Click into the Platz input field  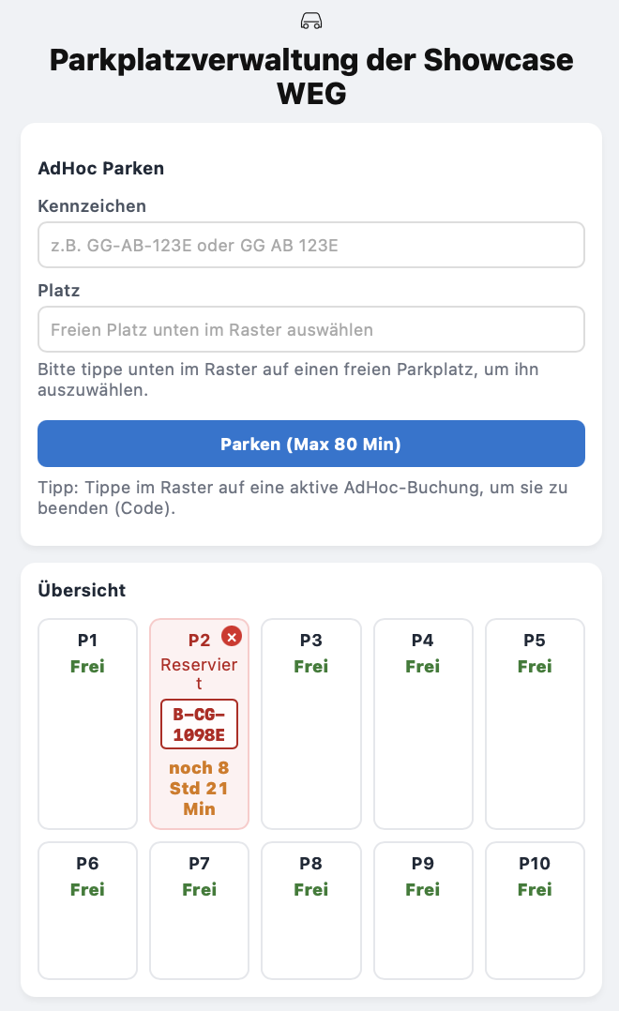coord(310,329)
